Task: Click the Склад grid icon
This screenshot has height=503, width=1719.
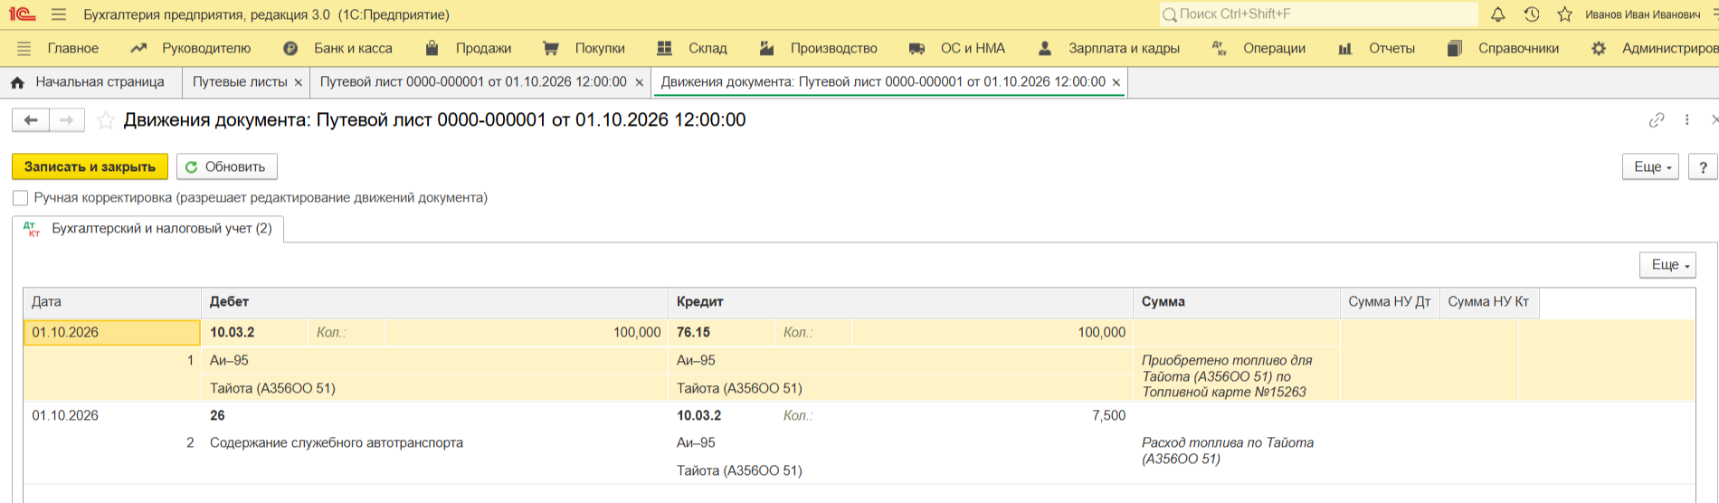Action: [665, 49]
